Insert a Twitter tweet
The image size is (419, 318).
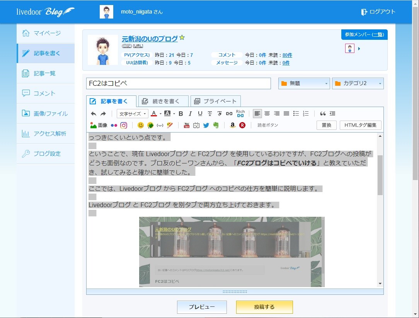click(x=206, y=125)
